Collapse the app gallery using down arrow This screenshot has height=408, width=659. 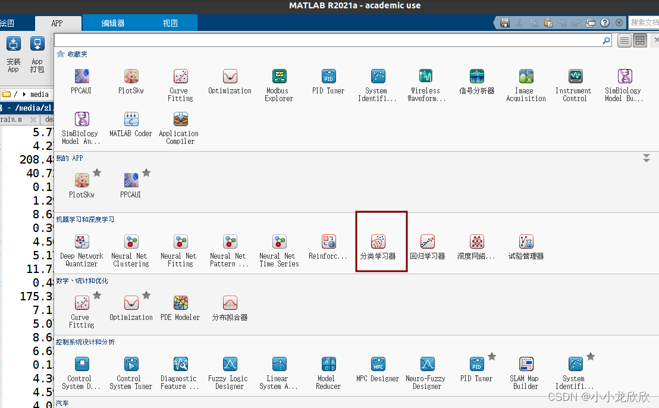[x=647, y=158]
